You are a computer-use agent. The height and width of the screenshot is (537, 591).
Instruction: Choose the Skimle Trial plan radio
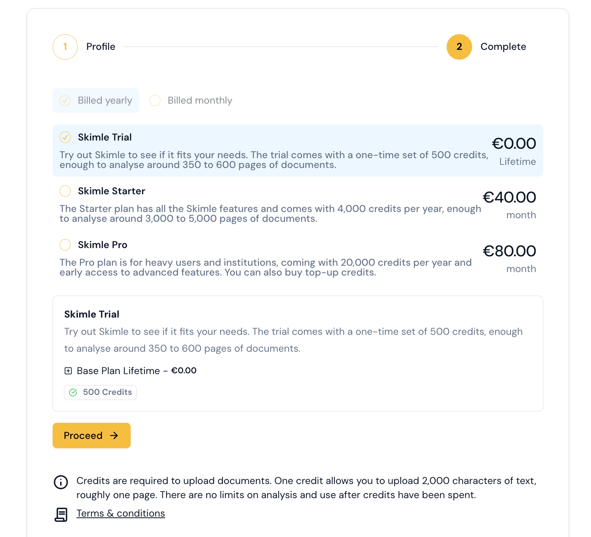point(65,137)
